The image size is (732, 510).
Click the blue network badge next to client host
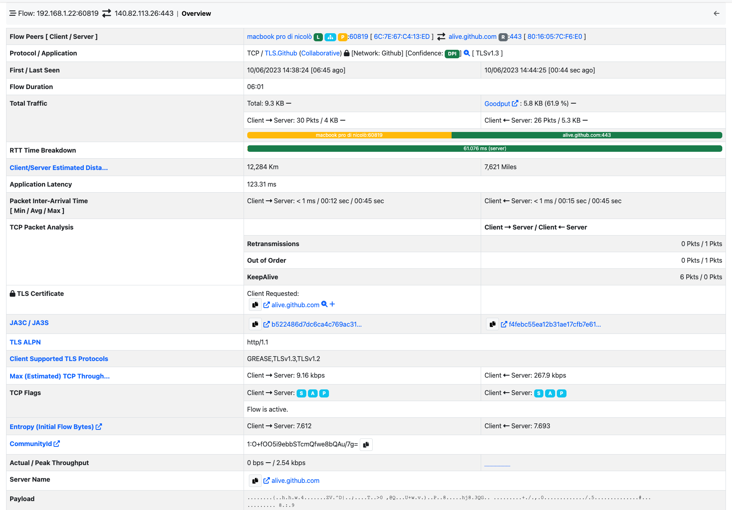(x=331, y=37)
